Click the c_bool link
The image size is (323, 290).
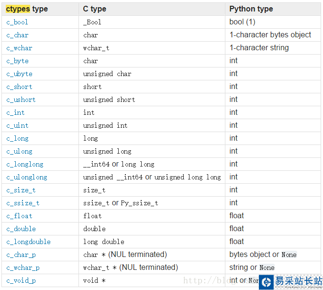point(17,22)
